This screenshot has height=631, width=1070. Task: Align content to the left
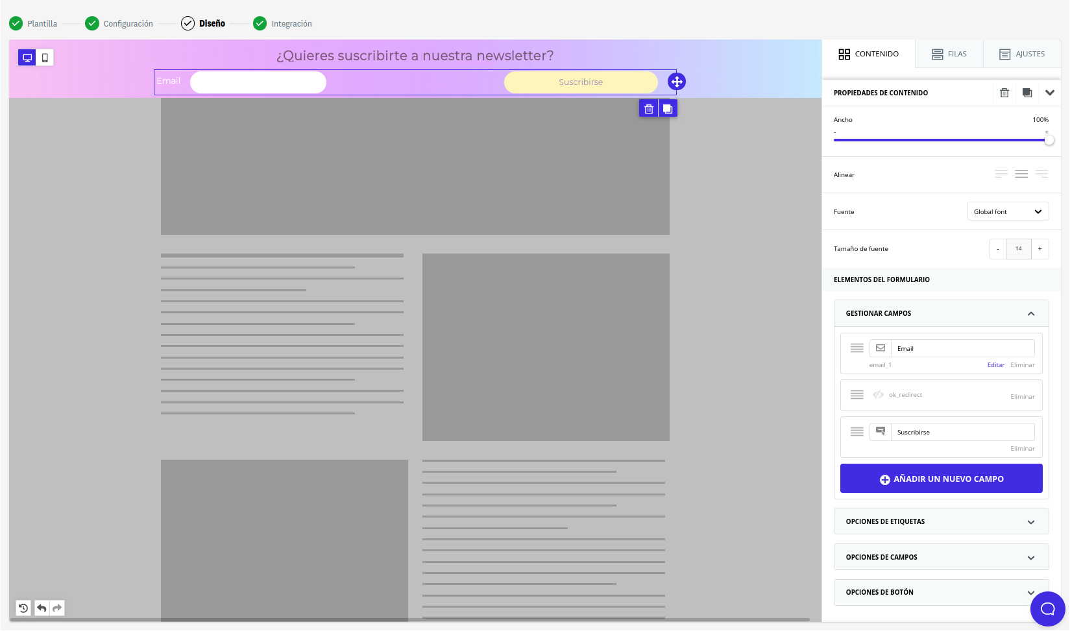pyautogui.click(x=1001, y=174)
